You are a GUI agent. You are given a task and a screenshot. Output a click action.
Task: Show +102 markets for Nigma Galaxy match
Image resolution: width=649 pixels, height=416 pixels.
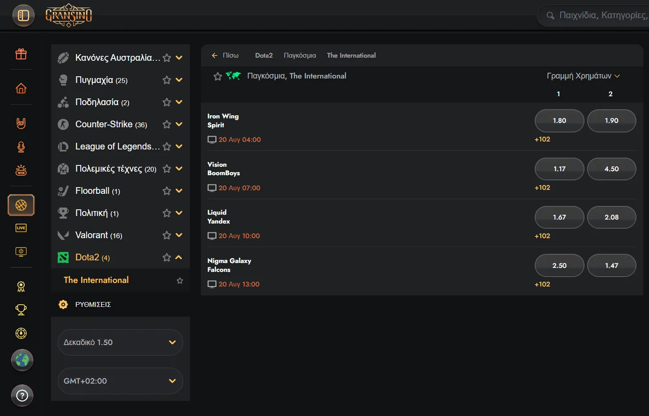tap(543, 284)
